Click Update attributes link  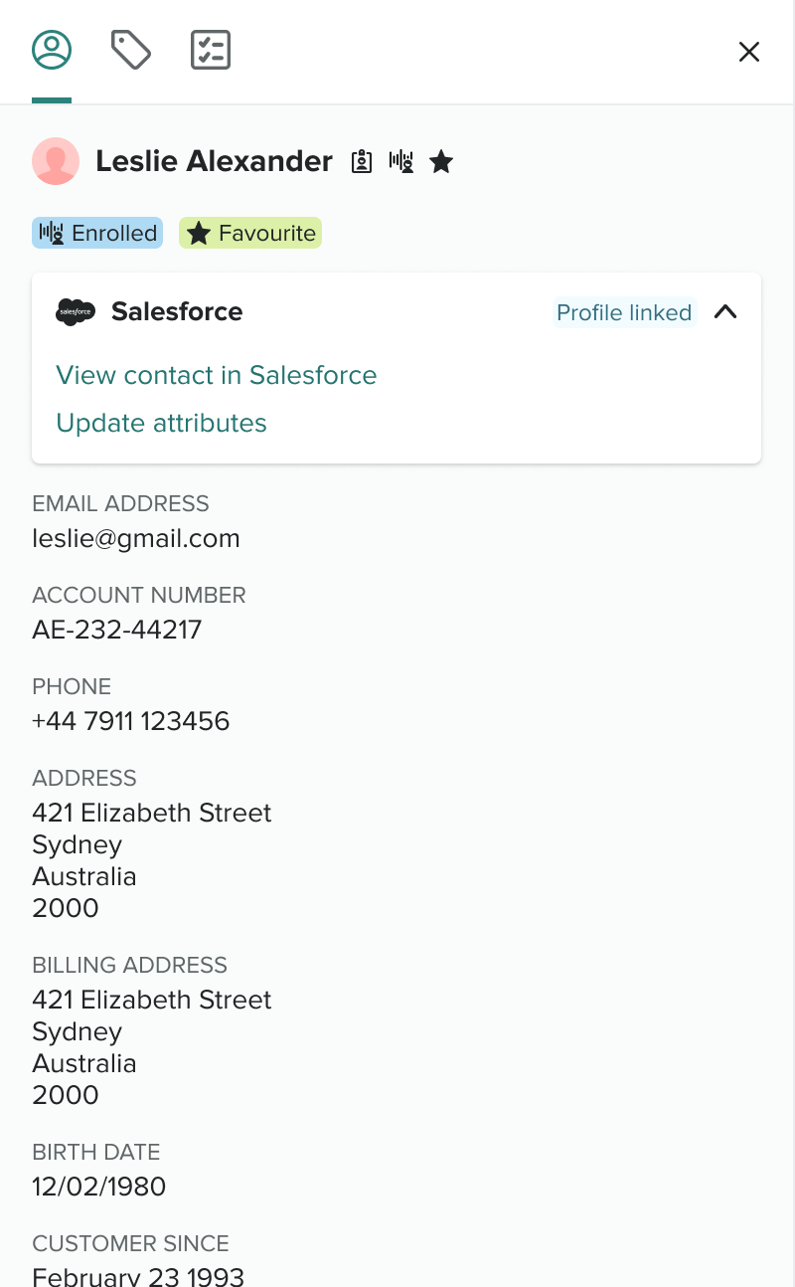point(162,423)
